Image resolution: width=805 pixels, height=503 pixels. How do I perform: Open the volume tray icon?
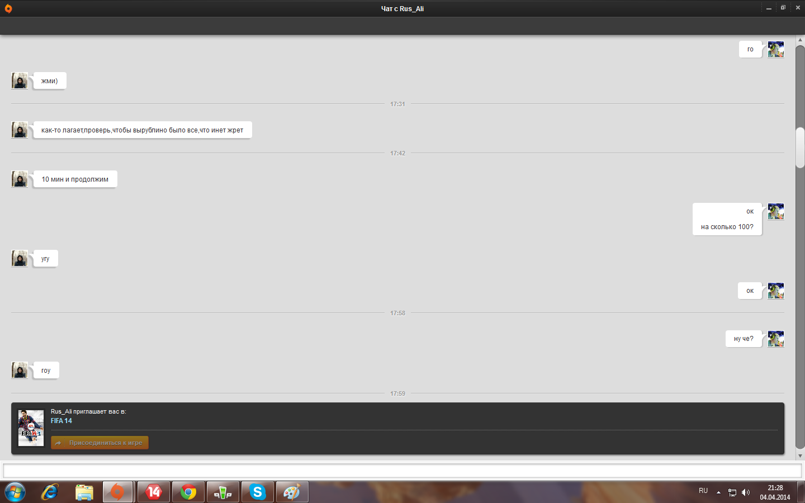(746, 492)
